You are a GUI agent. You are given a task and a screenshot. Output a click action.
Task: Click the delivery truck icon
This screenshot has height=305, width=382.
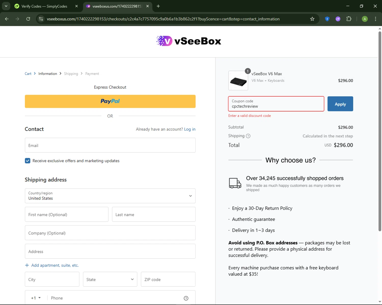click(235, 183)
